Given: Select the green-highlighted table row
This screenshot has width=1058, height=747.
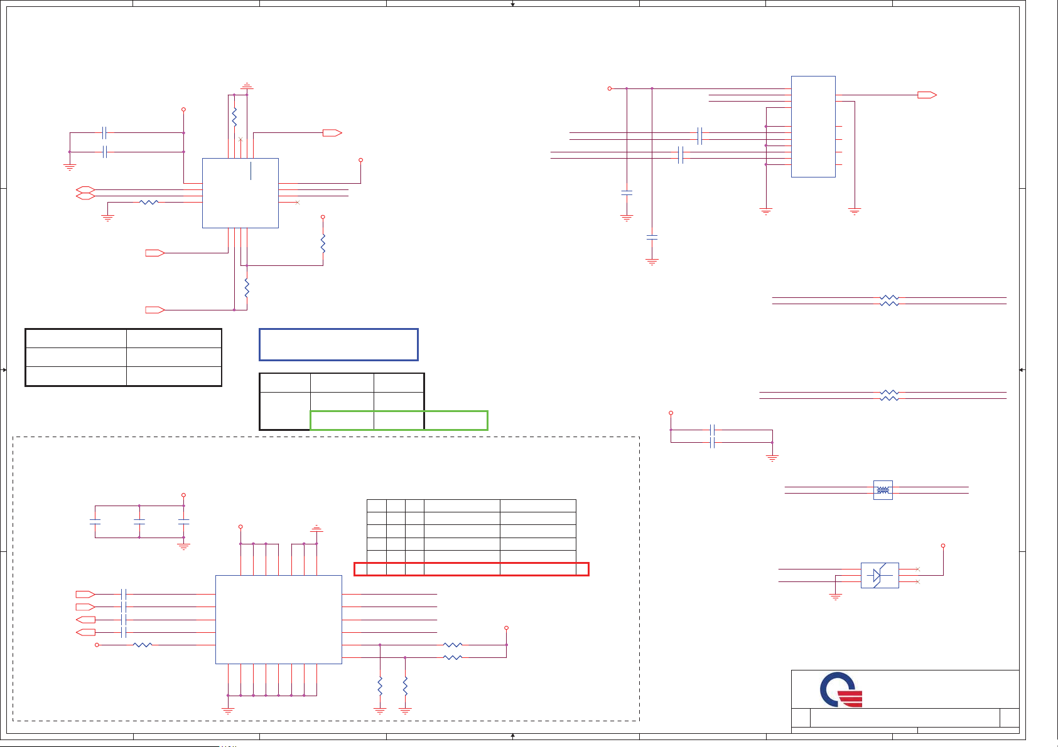Looking at the screenshot, I should click(x=399, y=420).
